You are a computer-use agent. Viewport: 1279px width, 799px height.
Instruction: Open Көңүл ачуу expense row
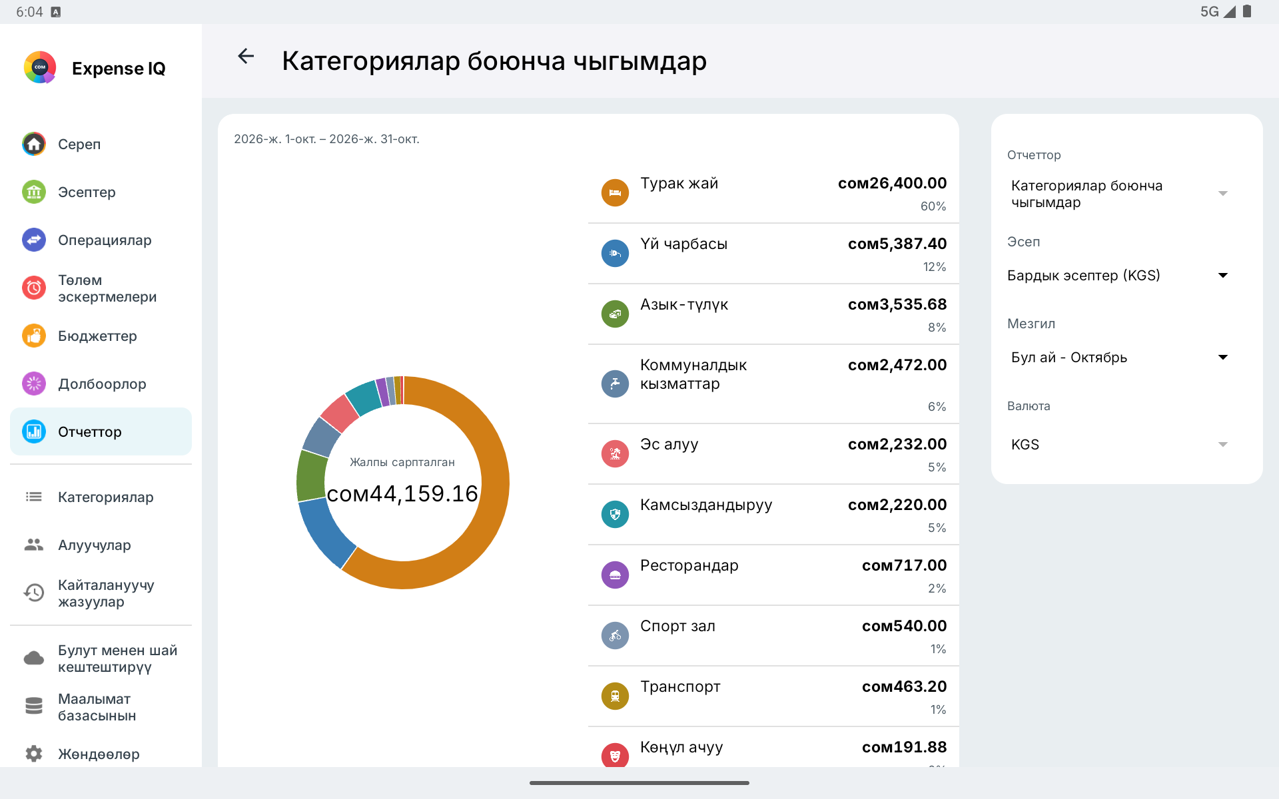[x=773, y=748]
